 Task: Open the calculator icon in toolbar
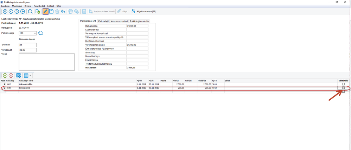coord(84,11)
